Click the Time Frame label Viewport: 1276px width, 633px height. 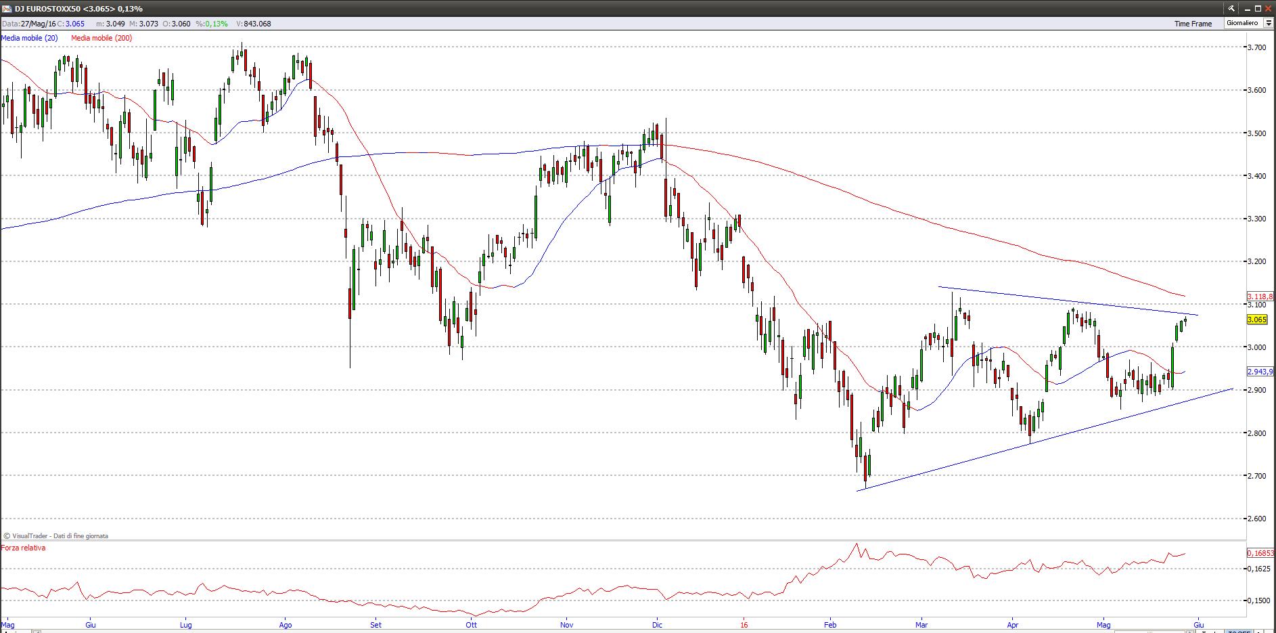1193,24
